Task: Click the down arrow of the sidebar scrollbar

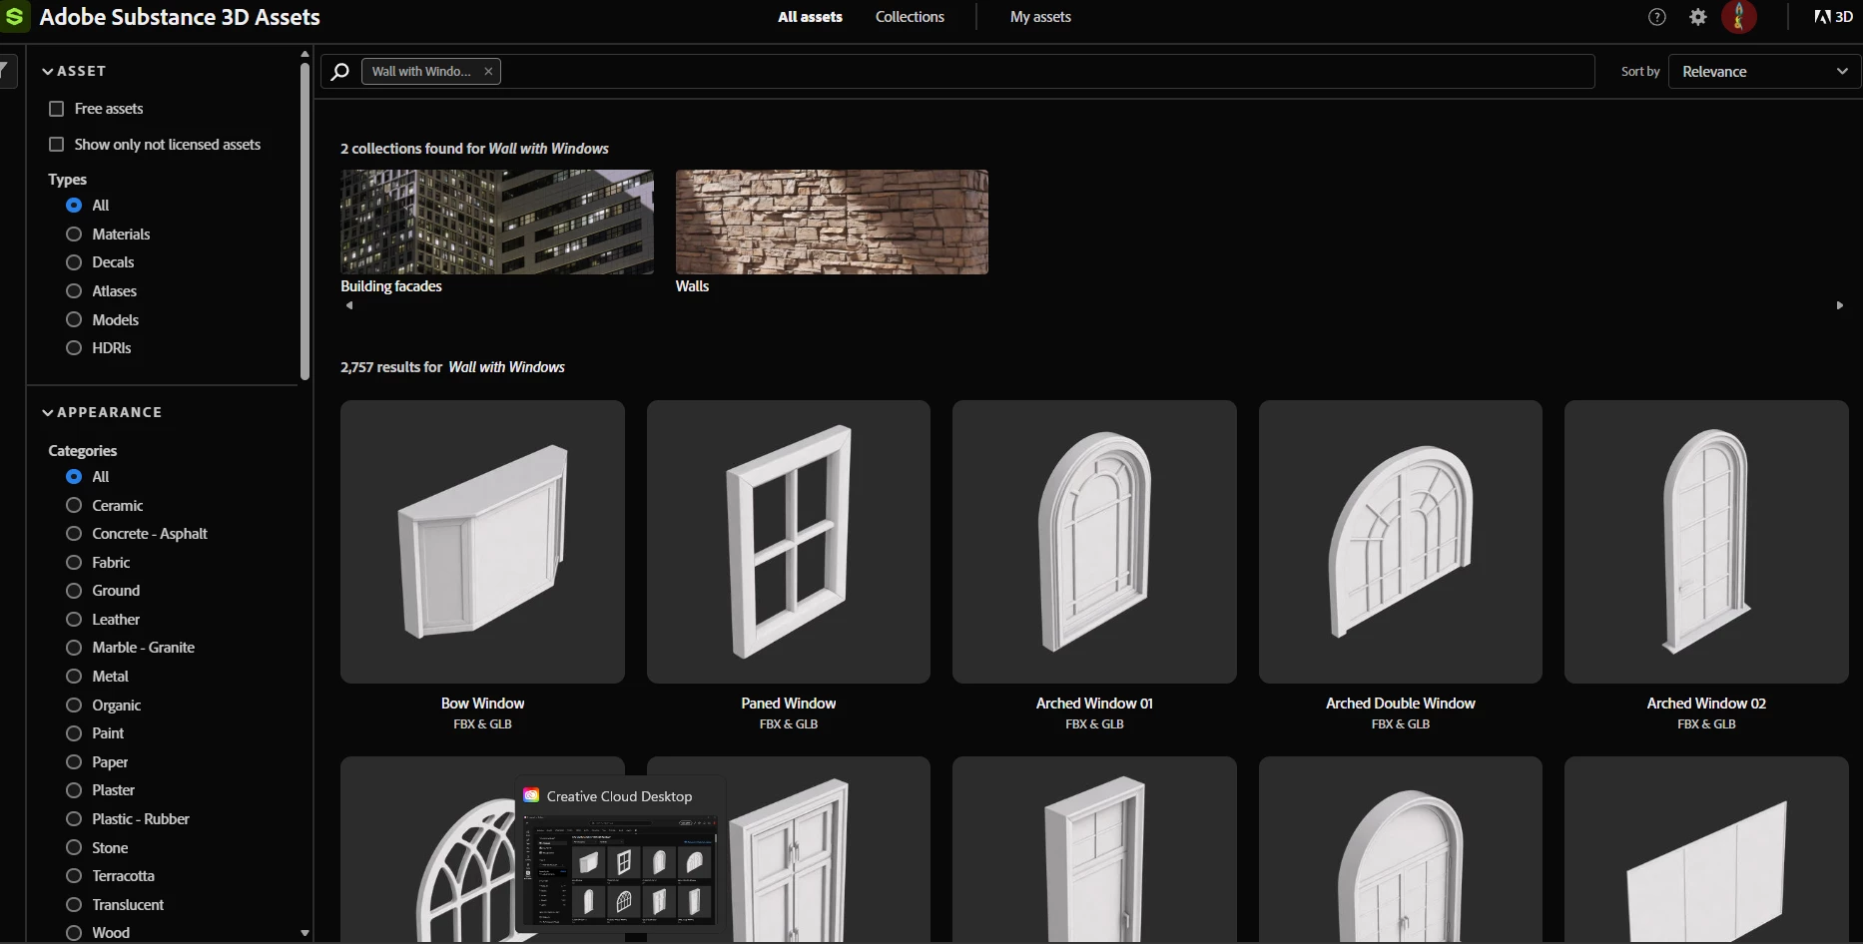Action: [x=305, y=933]
